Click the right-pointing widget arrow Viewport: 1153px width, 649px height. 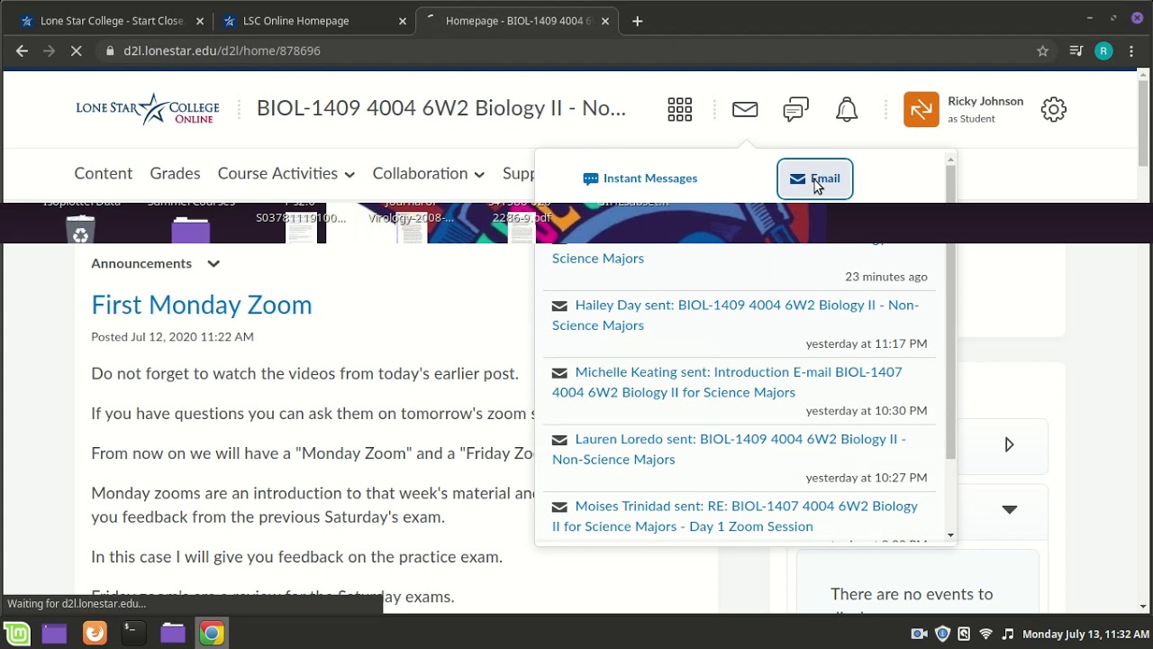point(1009,444)
